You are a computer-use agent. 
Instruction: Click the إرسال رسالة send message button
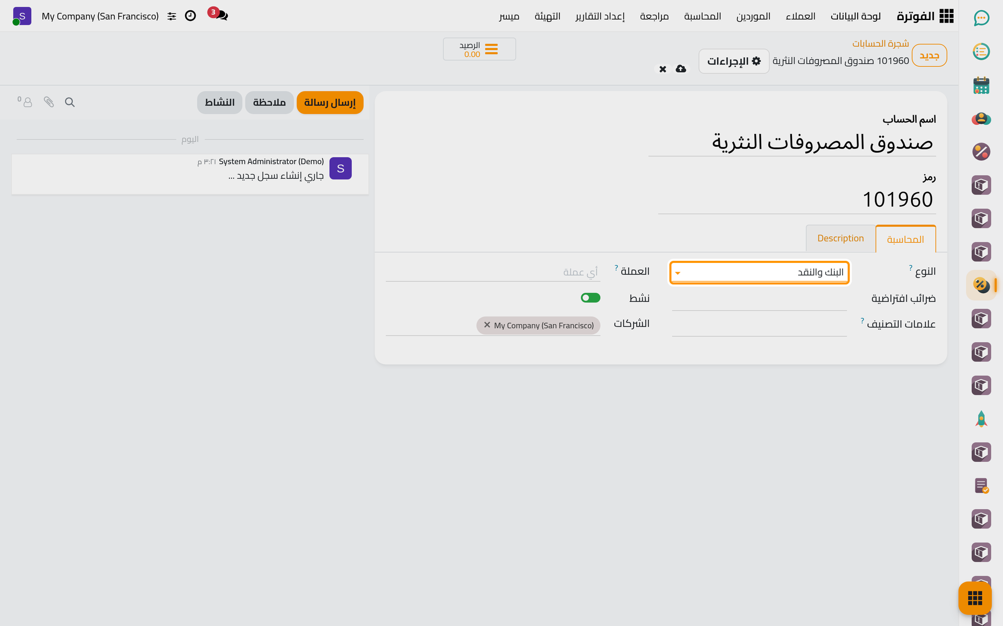coord(330,102)
